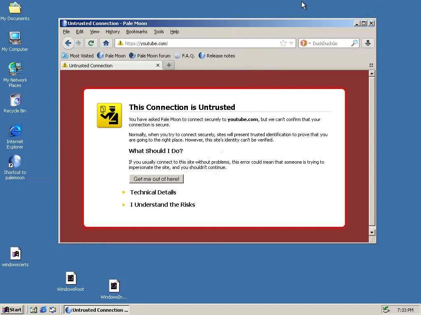421x315 pixels.
Task: Open a new tab with the plus button
Action: pos(169,65)
